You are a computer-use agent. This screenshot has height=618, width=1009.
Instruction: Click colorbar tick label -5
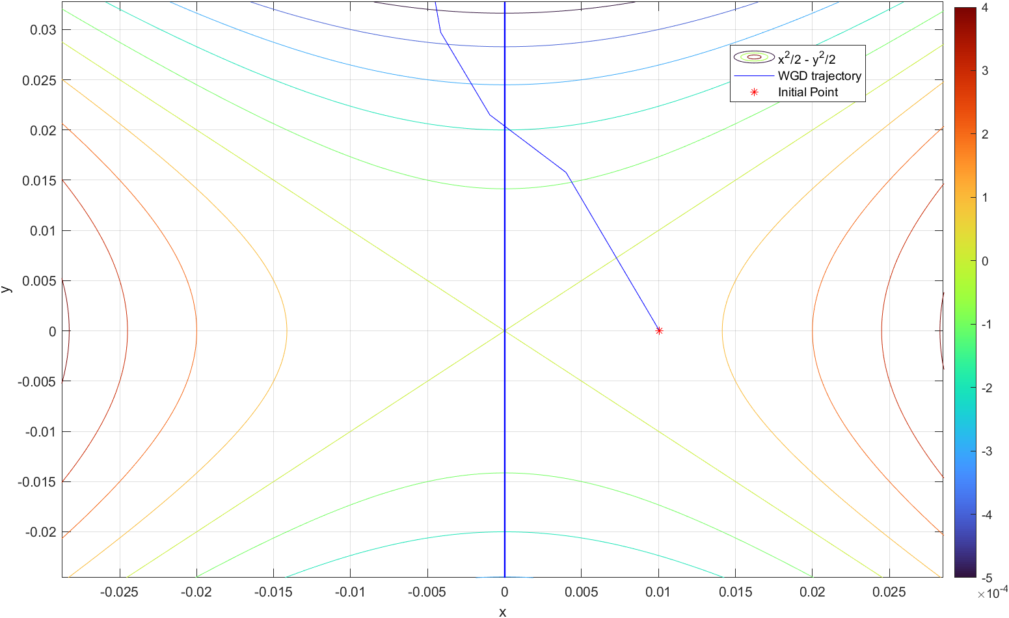click(x=987, y=578)
